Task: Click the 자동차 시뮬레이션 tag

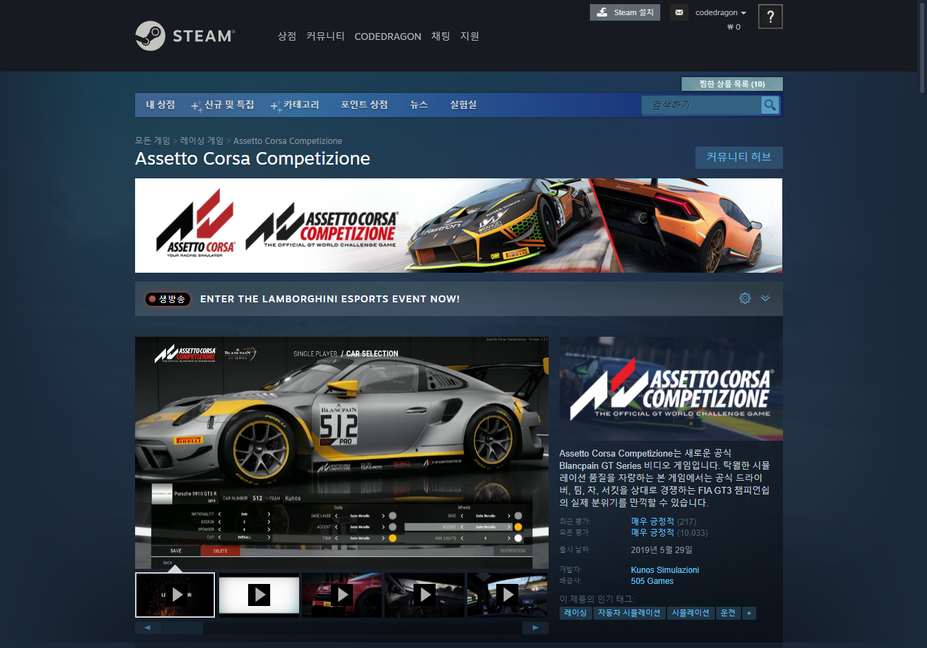Action: click(x=629, y=613)
